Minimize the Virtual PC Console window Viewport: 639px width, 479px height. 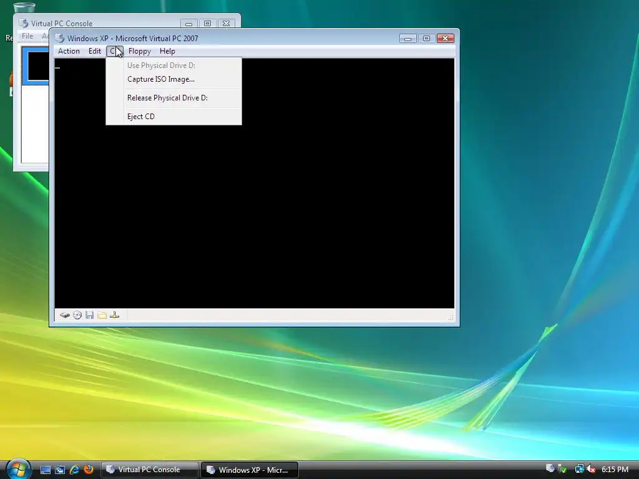click(188, 24)
